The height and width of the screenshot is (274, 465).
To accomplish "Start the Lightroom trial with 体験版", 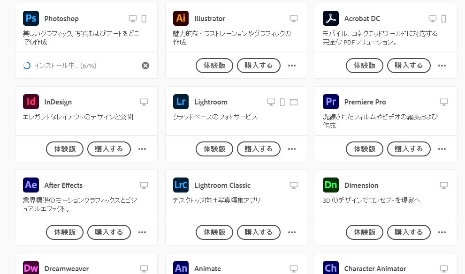I will 214,149.
